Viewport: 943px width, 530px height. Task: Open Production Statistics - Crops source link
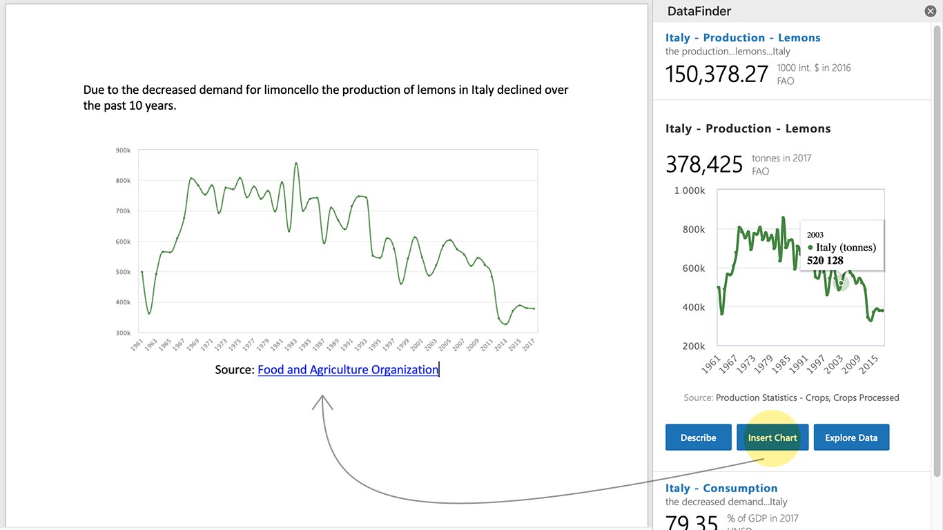tap(807, 397)
